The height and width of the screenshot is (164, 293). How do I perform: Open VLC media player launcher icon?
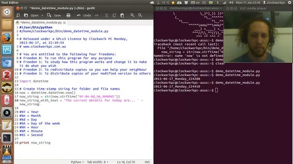coord(7,150)
